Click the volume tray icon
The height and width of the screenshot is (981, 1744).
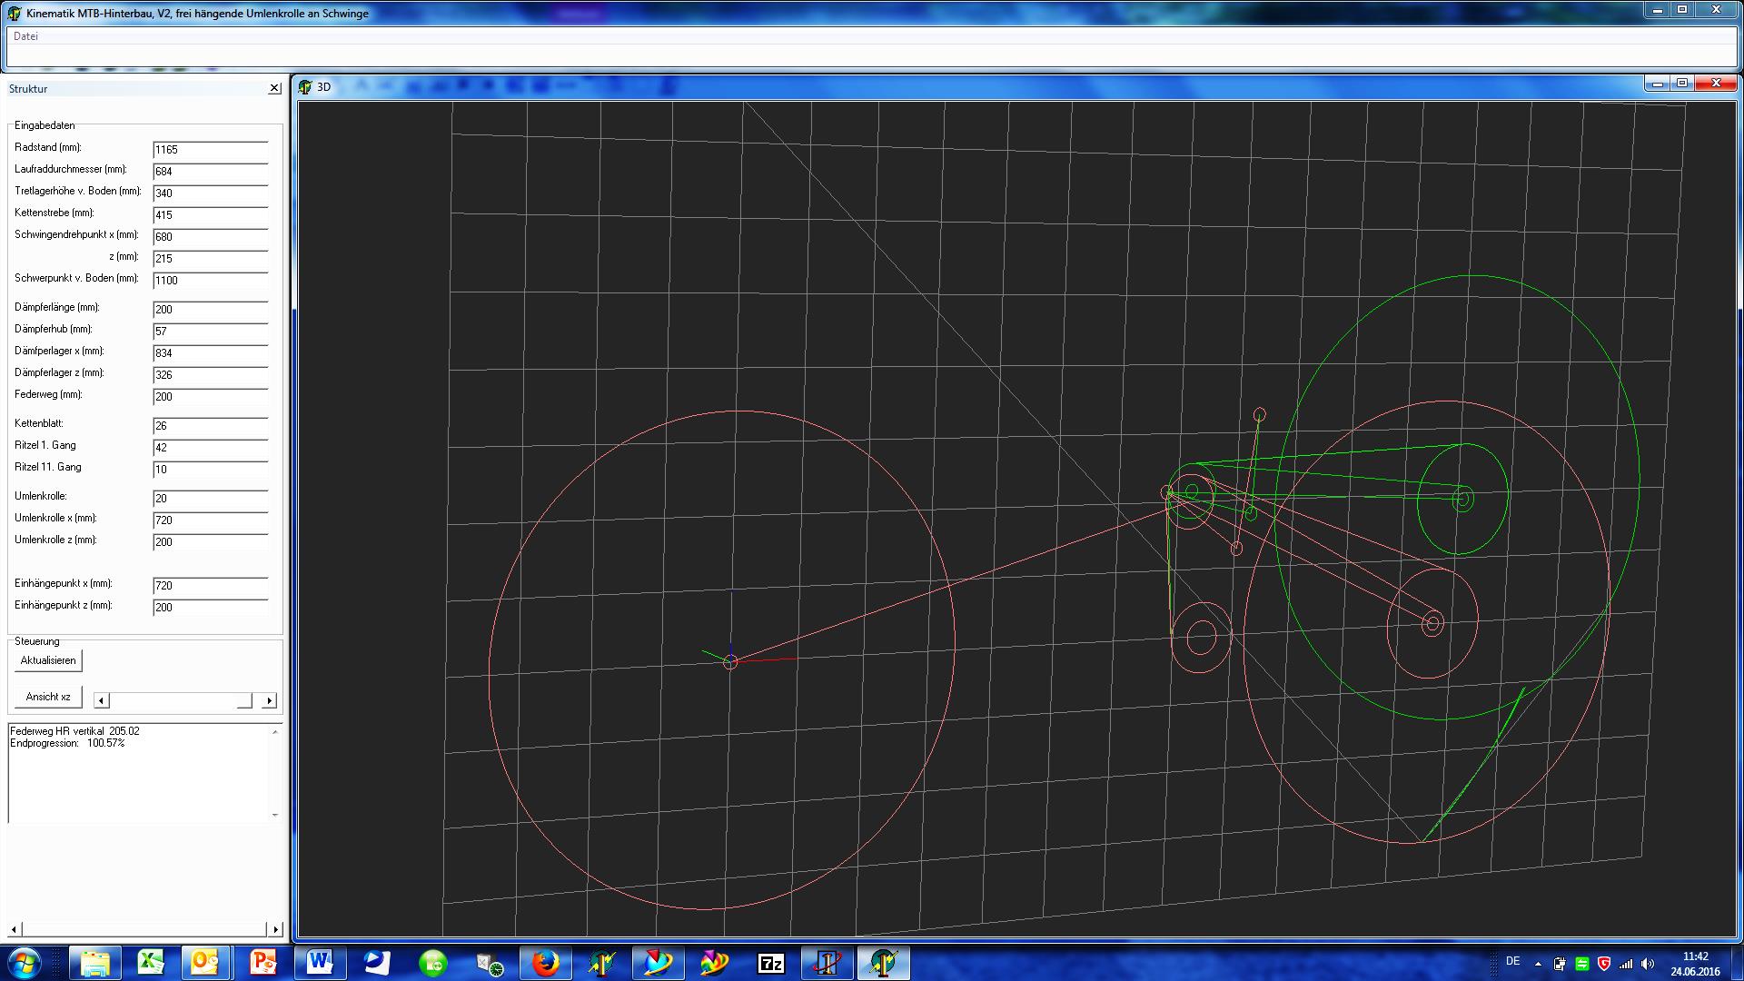point(1648,964)
